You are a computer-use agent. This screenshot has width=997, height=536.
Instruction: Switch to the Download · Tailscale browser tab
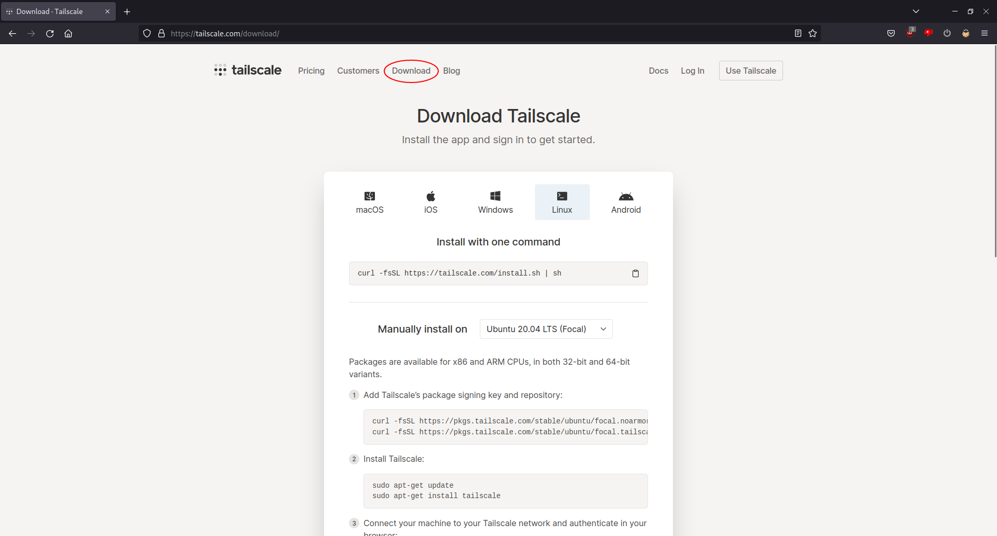coord(58,11)
